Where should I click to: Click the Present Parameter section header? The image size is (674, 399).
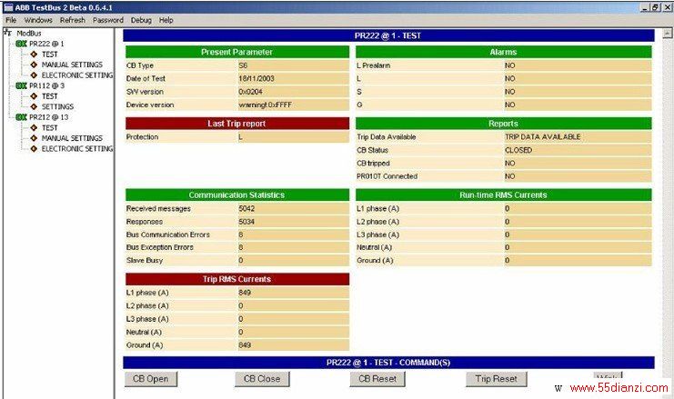(236, 52)
